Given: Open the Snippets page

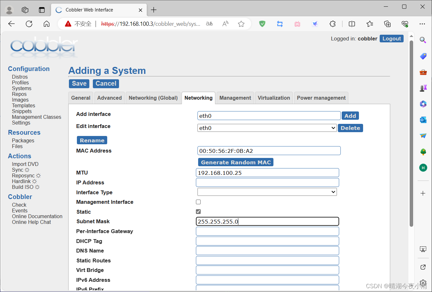Looking at the screenshot, I should [x=22, y=111].
